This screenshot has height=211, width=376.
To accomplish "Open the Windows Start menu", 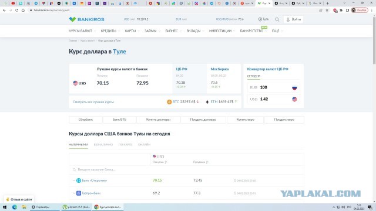I will click(x=5, y=207).
